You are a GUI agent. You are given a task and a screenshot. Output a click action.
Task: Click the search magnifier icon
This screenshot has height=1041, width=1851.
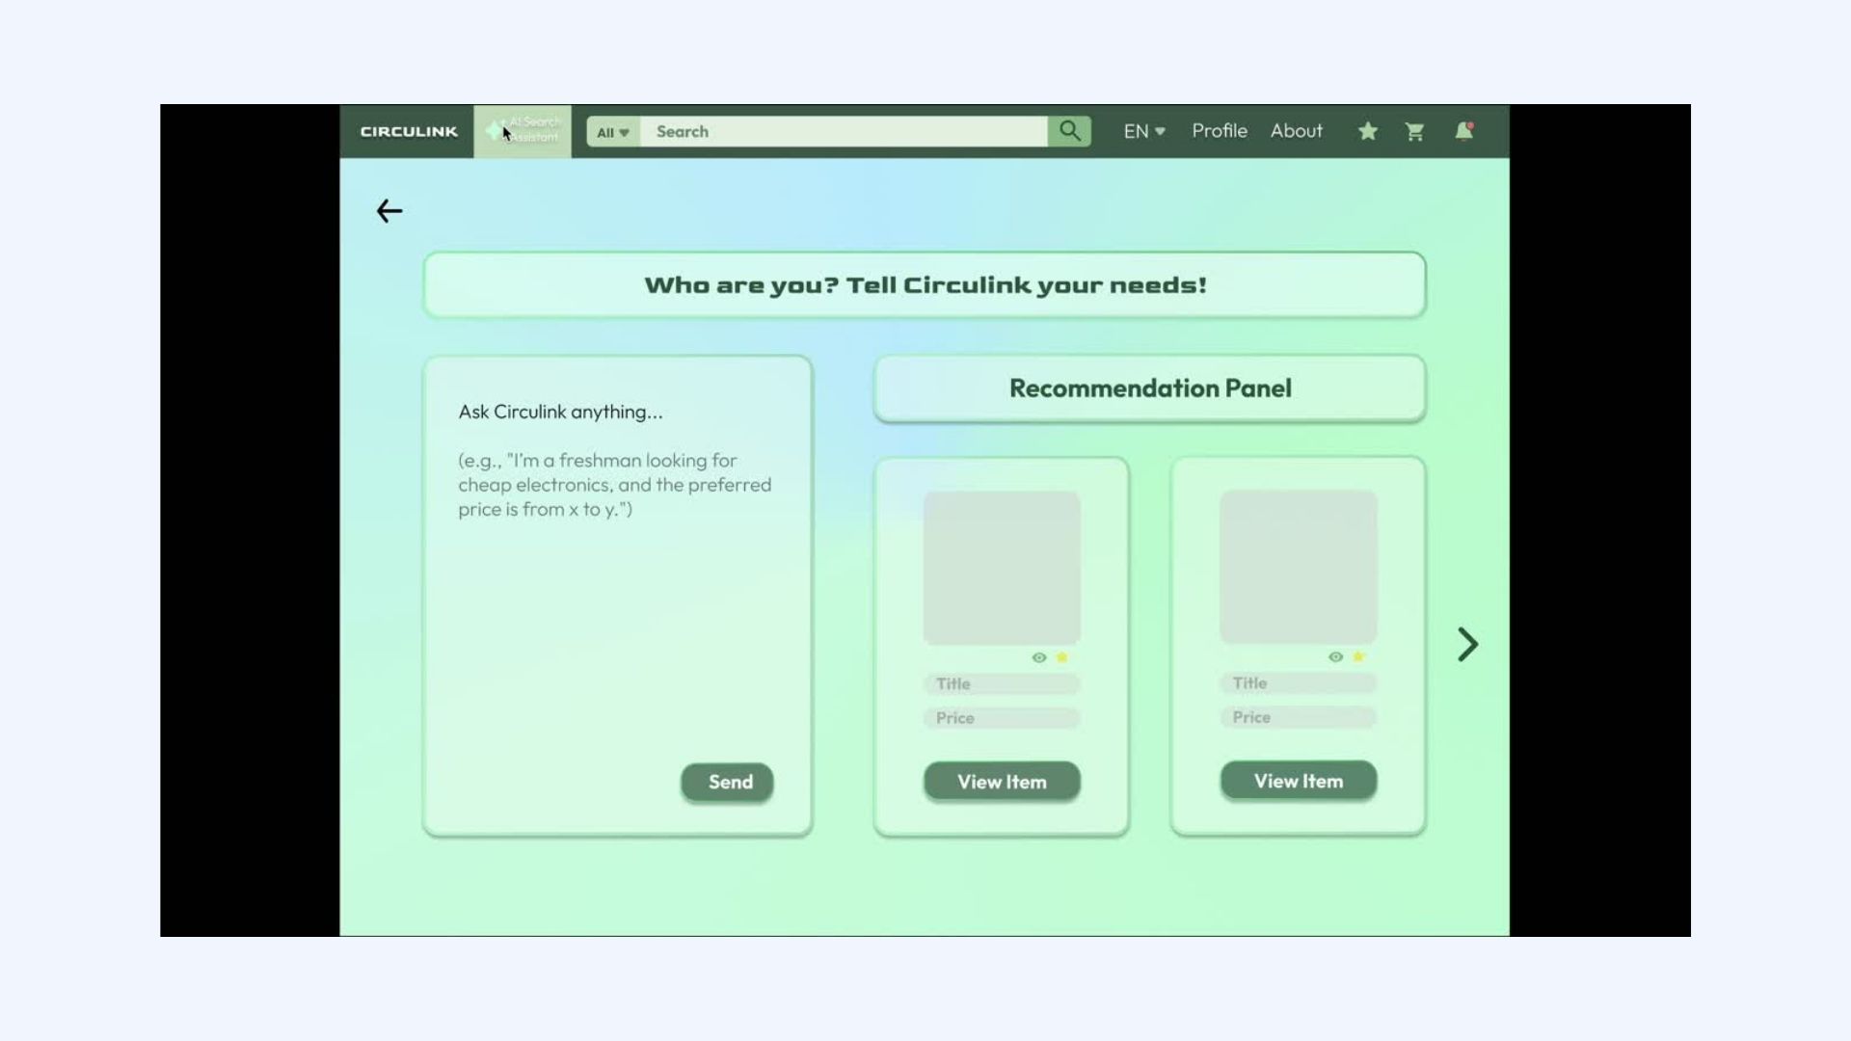pos(1069,131)
